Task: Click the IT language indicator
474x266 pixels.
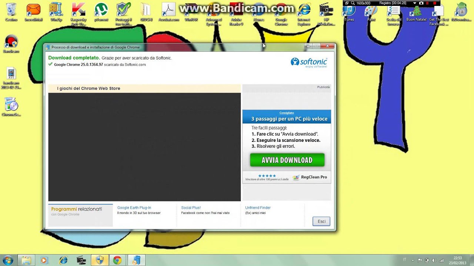Action: [404, 260]
